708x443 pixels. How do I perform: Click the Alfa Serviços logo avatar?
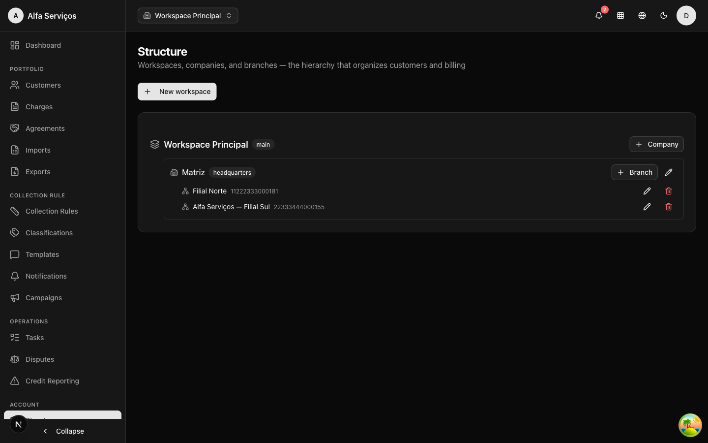(16, 16)
